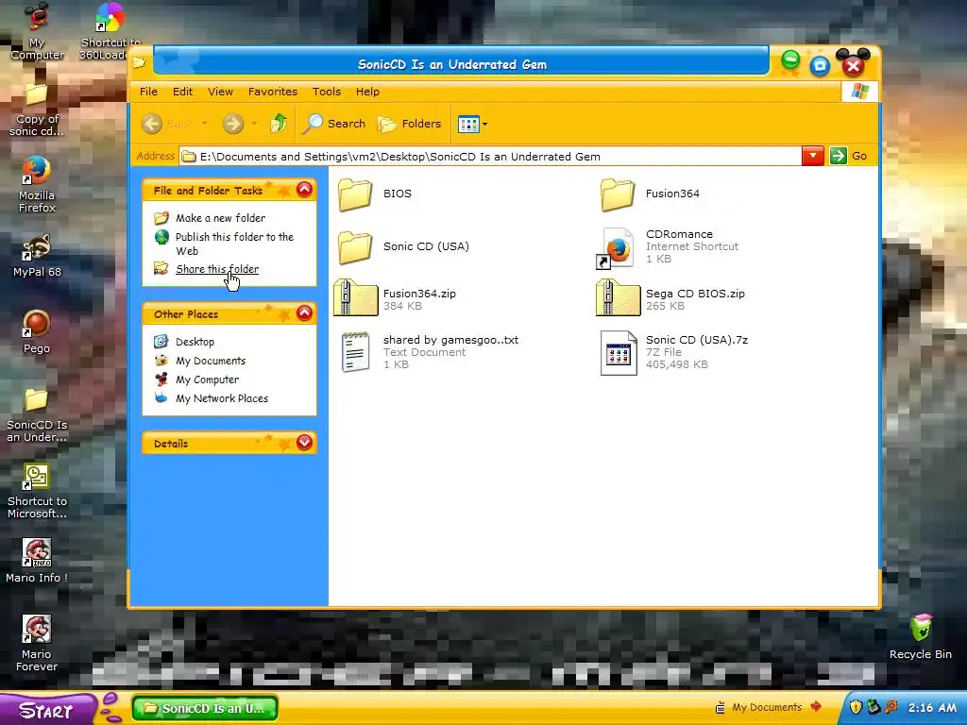Image resolution: width=967 pixels, height=725 pixels.
Task: Collapse the Other Places panel
Action: coord(304,313)
